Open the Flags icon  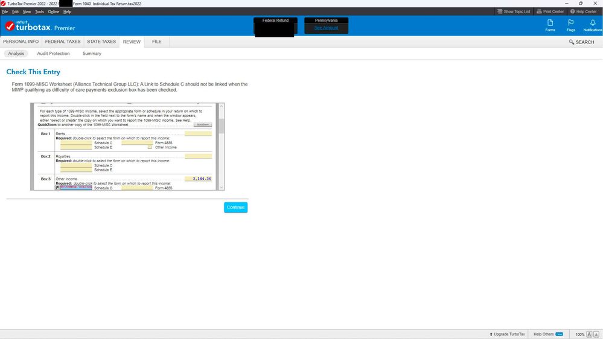(570, 25)
